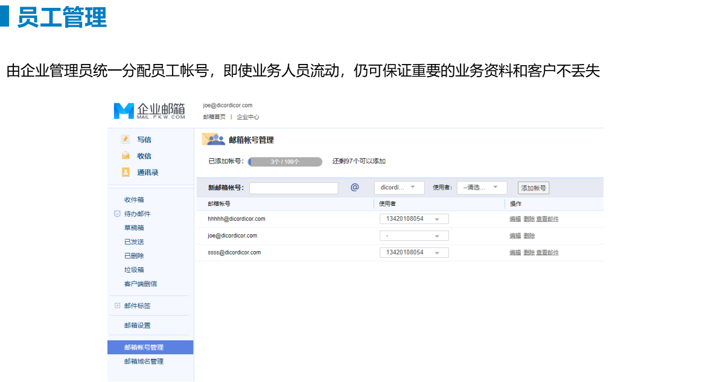Click the 邮箱帐号管理 header people icon
The height and width of the screenshot is (382, 711).
coord(212,139)
